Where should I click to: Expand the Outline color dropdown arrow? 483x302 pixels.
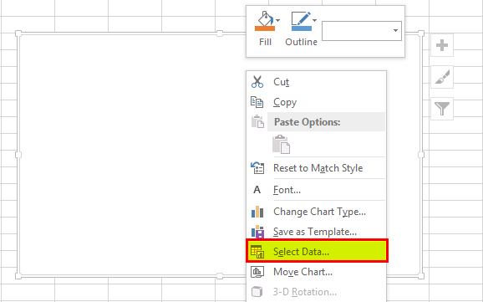tap(314, 20)
